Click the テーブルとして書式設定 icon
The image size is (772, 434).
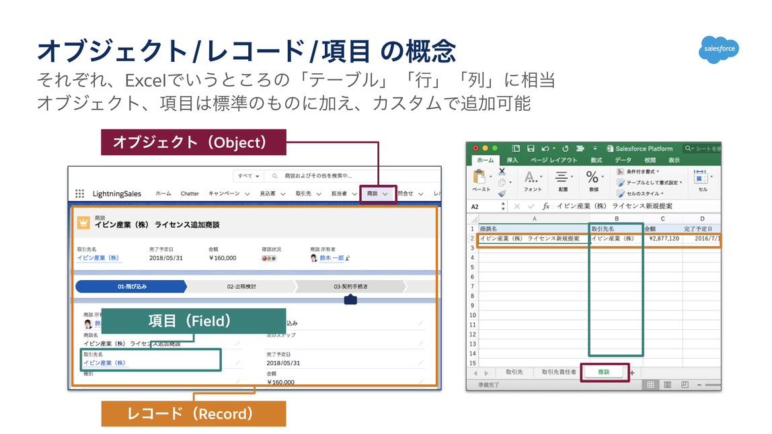coord(620,183)
